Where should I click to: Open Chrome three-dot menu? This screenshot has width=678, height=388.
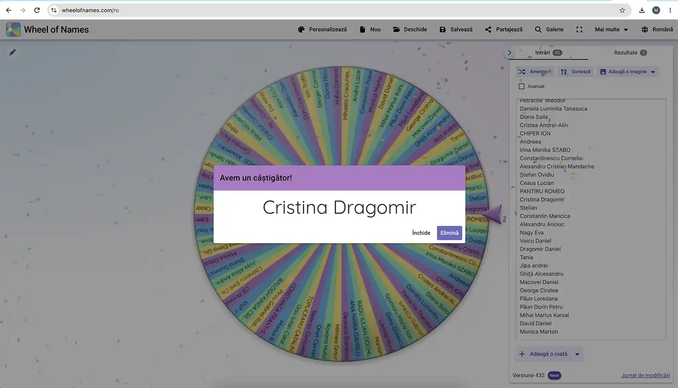click(x=670, y=10)
